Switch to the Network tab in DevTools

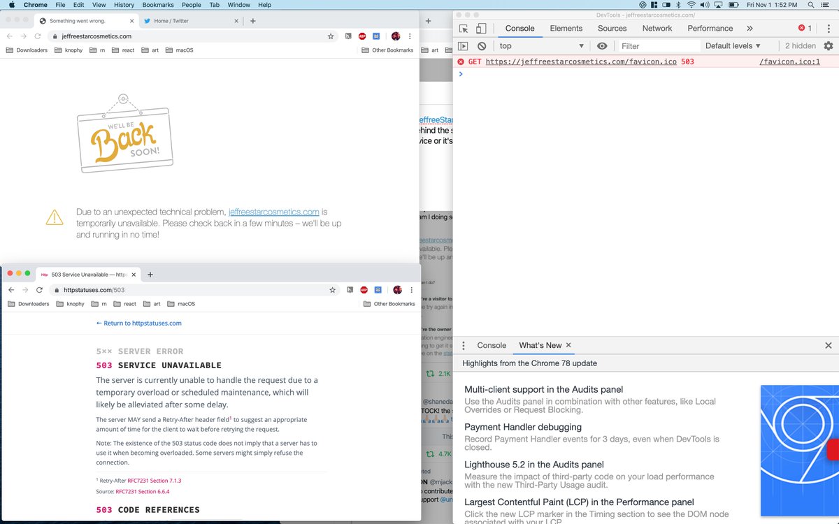[657, 29]
